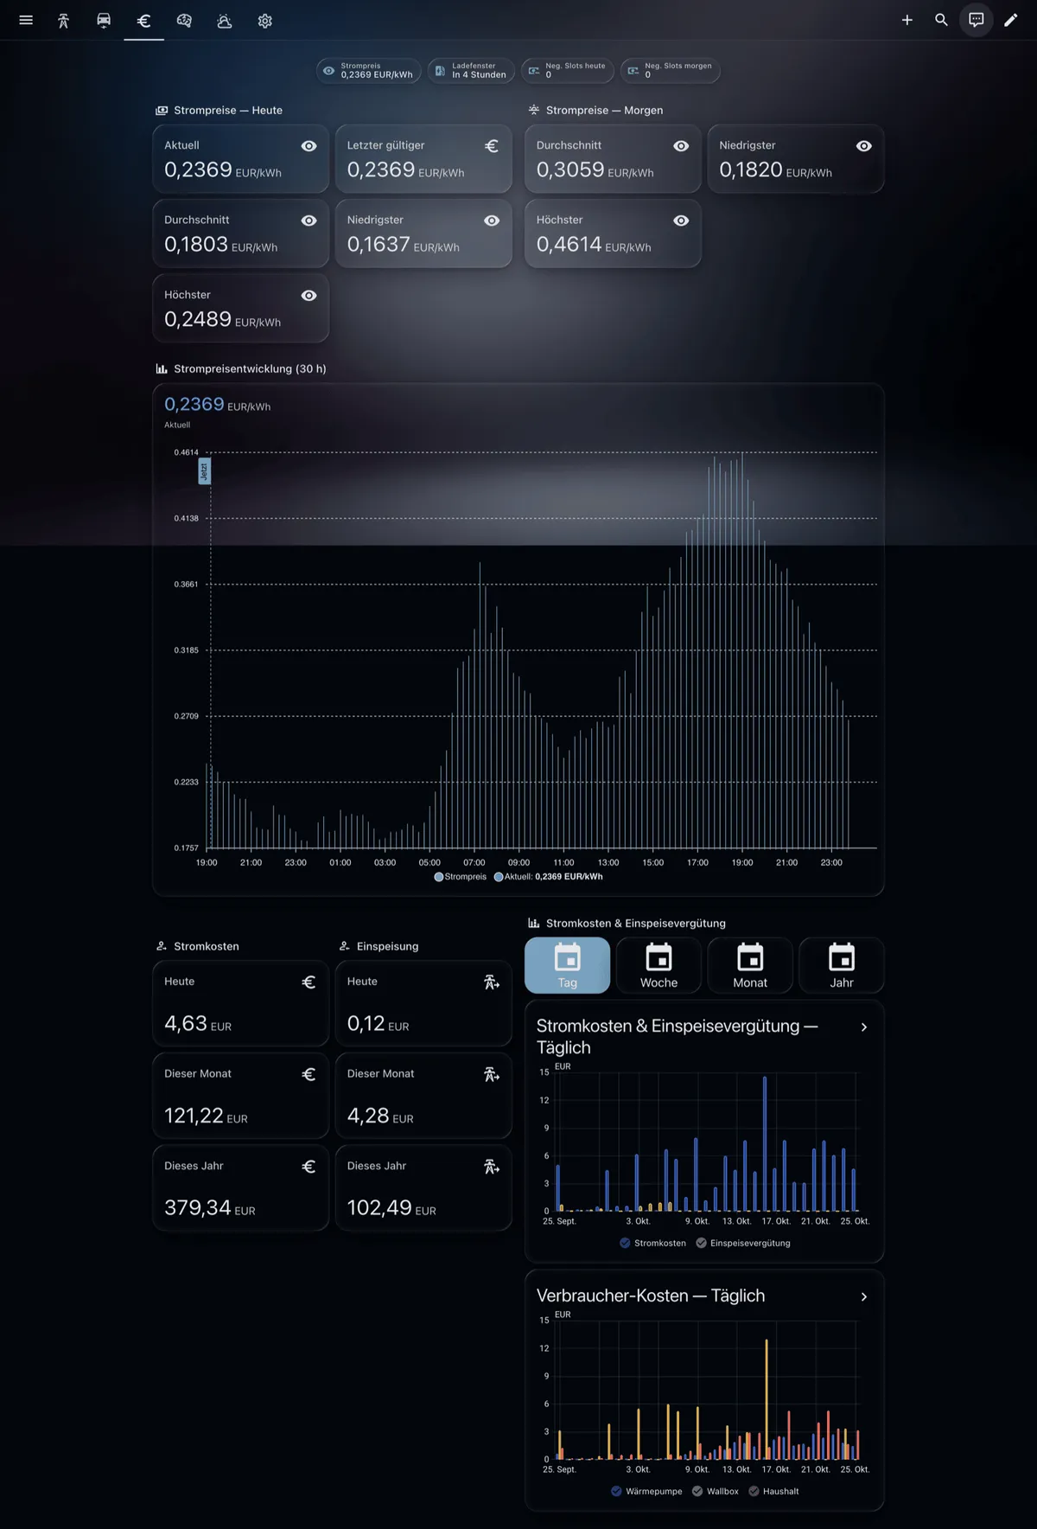1037x1529 pixels.
Task: Click the Ladefenster In 4 Stunden chip
Action: 471,70
